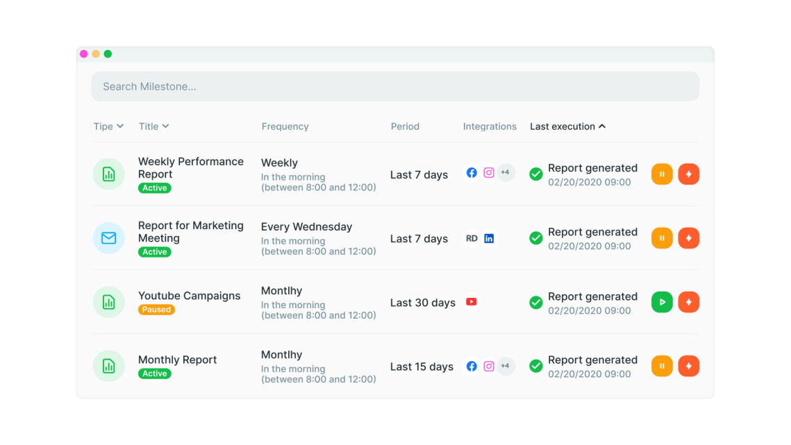Pause the Weekly Performance Report
The height and width of the screenshot is (445, 791).
tap(661, 174)
